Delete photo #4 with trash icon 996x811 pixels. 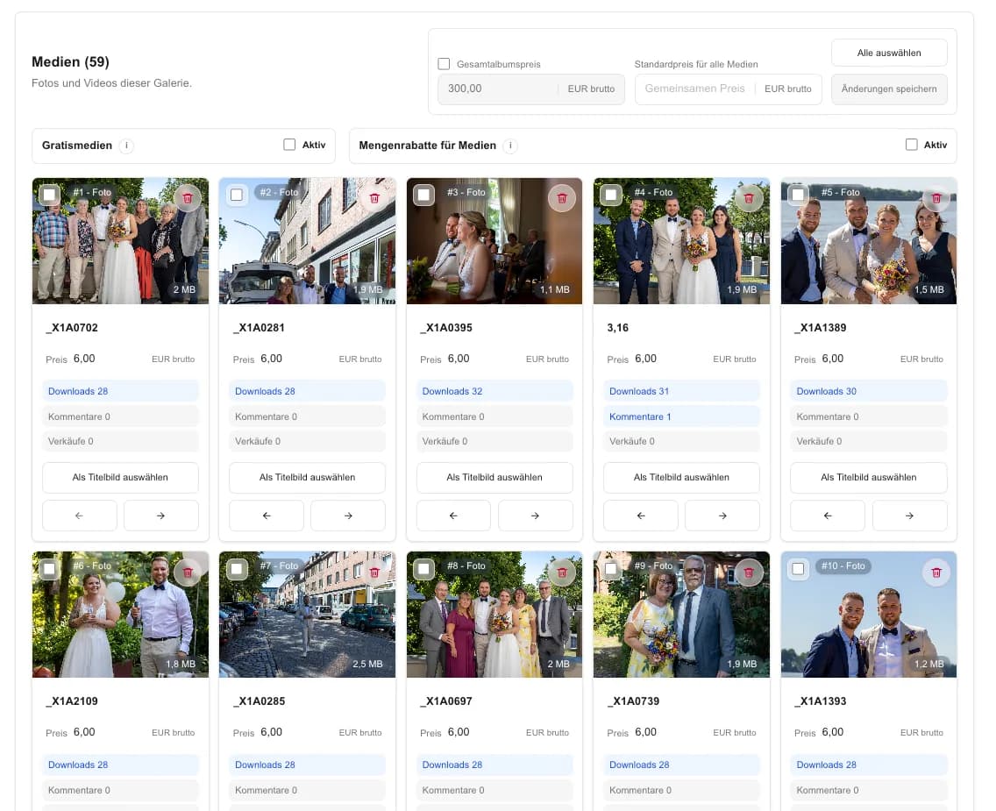click(x=749, y=198)
